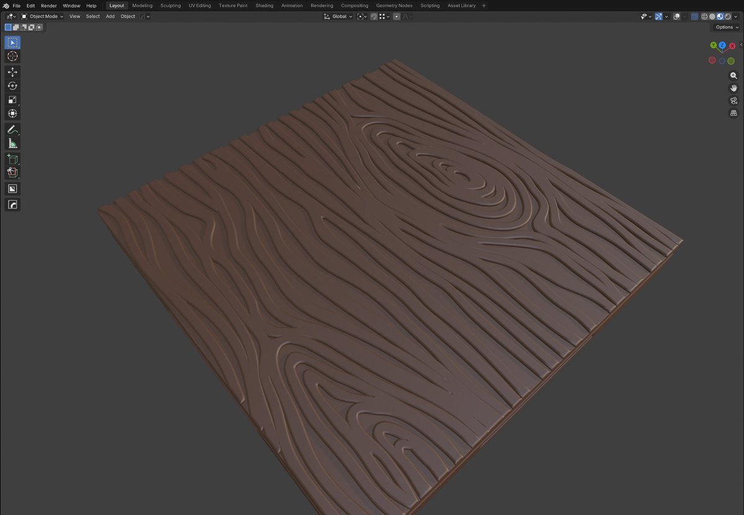
Task: Open the snapping options dropdown
Action: [x=385, y=16]
